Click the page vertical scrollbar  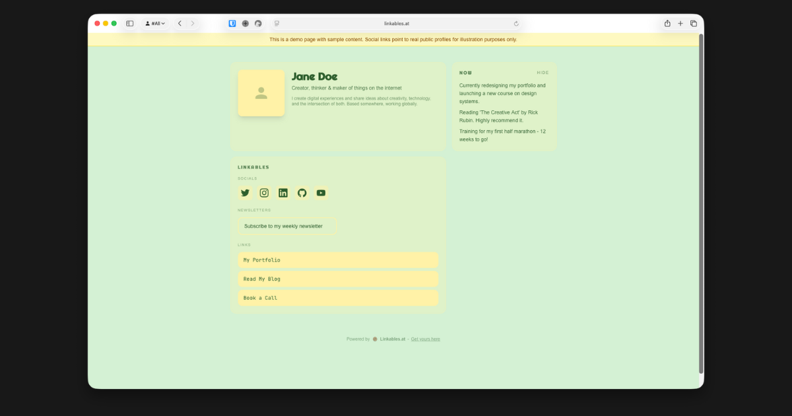701,203
